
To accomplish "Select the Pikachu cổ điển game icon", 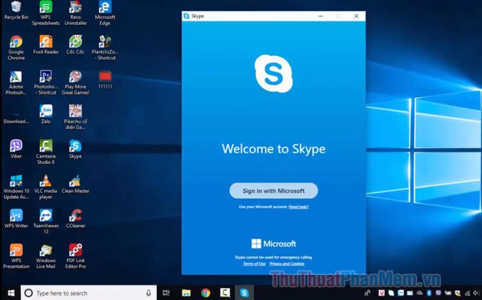I will 75,117.
